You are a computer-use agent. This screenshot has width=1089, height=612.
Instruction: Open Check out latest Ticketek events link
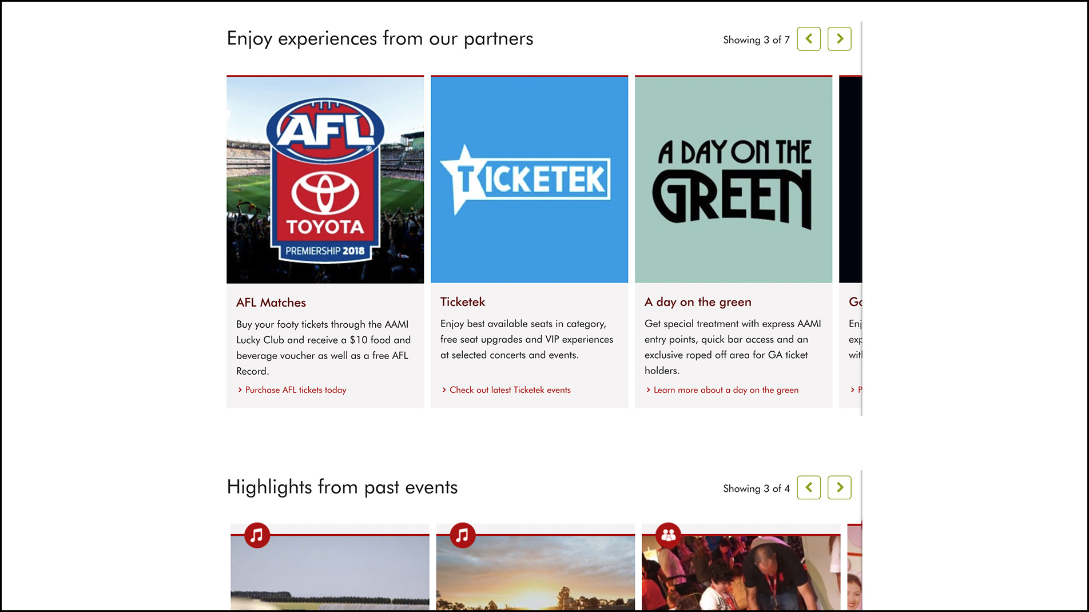point(510,390)
